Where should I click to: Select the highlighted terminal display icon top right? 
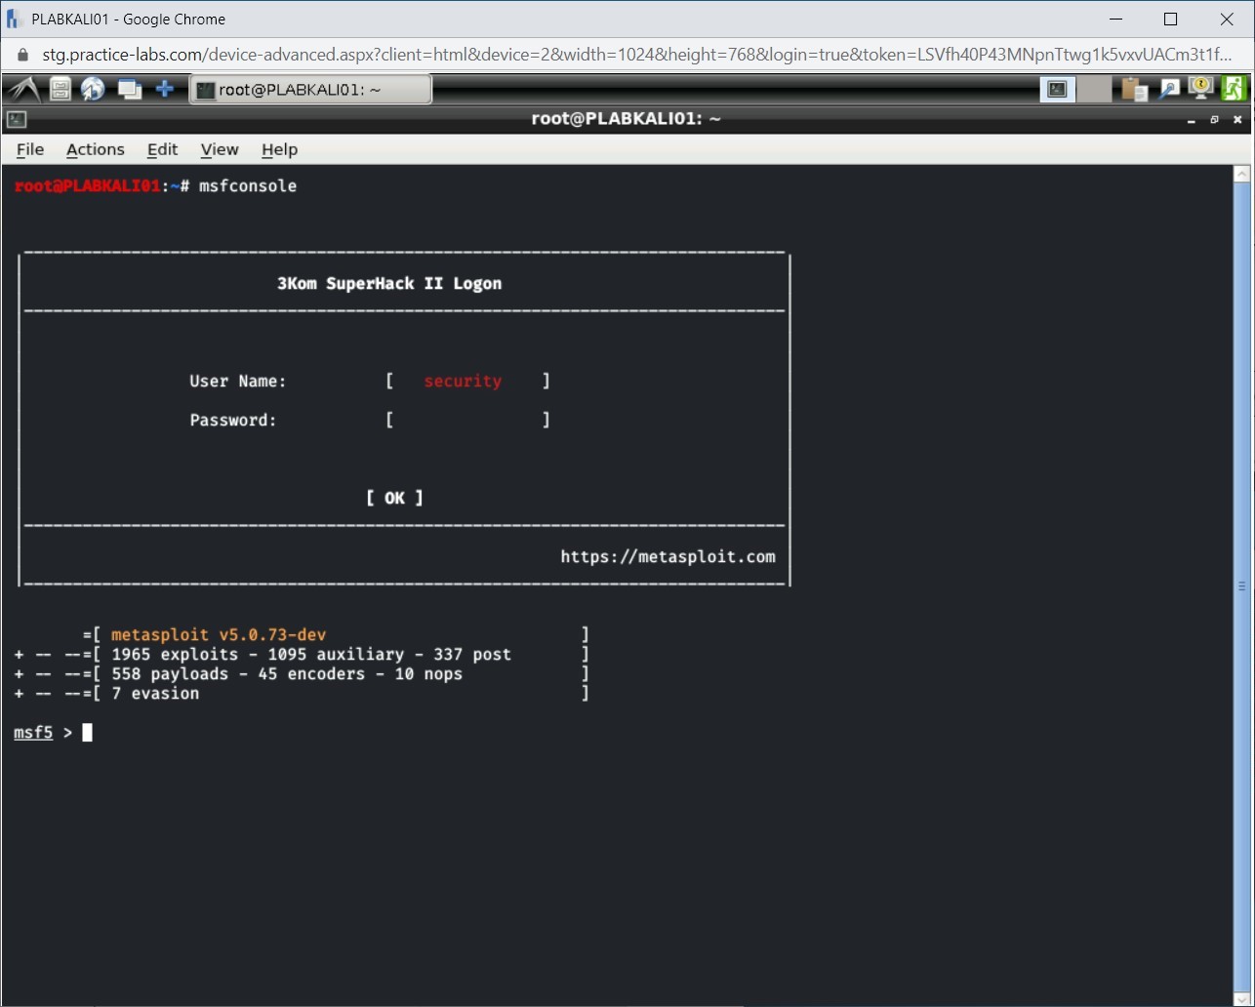click(x=1057, y=89)
